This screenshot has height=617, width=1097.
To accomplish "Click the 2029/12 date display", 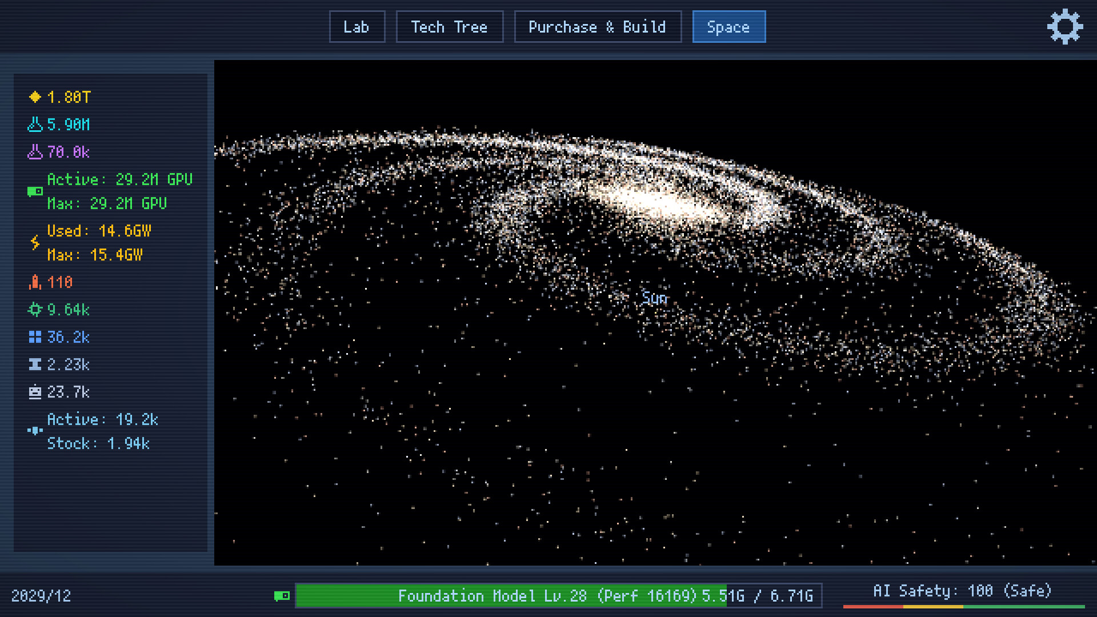I will [x=41, y=596].
